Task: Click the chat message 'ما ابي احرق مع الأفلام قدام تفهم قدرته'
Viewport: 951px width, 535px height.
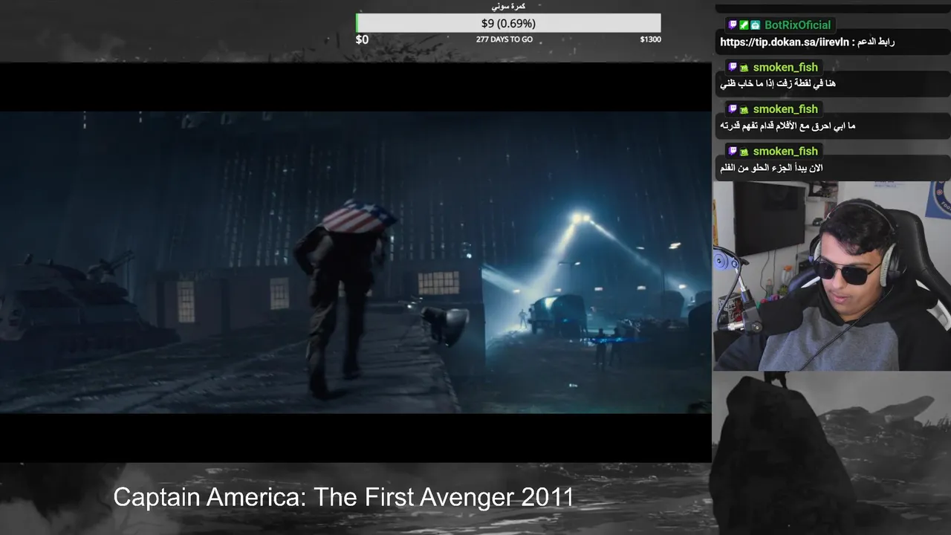Action: [788, 126]
